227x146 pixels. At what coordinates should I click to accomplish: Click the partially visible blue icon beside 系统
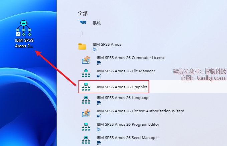pos(82,22)
